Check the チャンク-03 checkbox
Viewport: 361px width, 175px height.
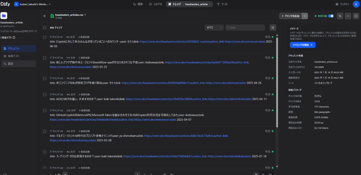[x=45, y=78]
